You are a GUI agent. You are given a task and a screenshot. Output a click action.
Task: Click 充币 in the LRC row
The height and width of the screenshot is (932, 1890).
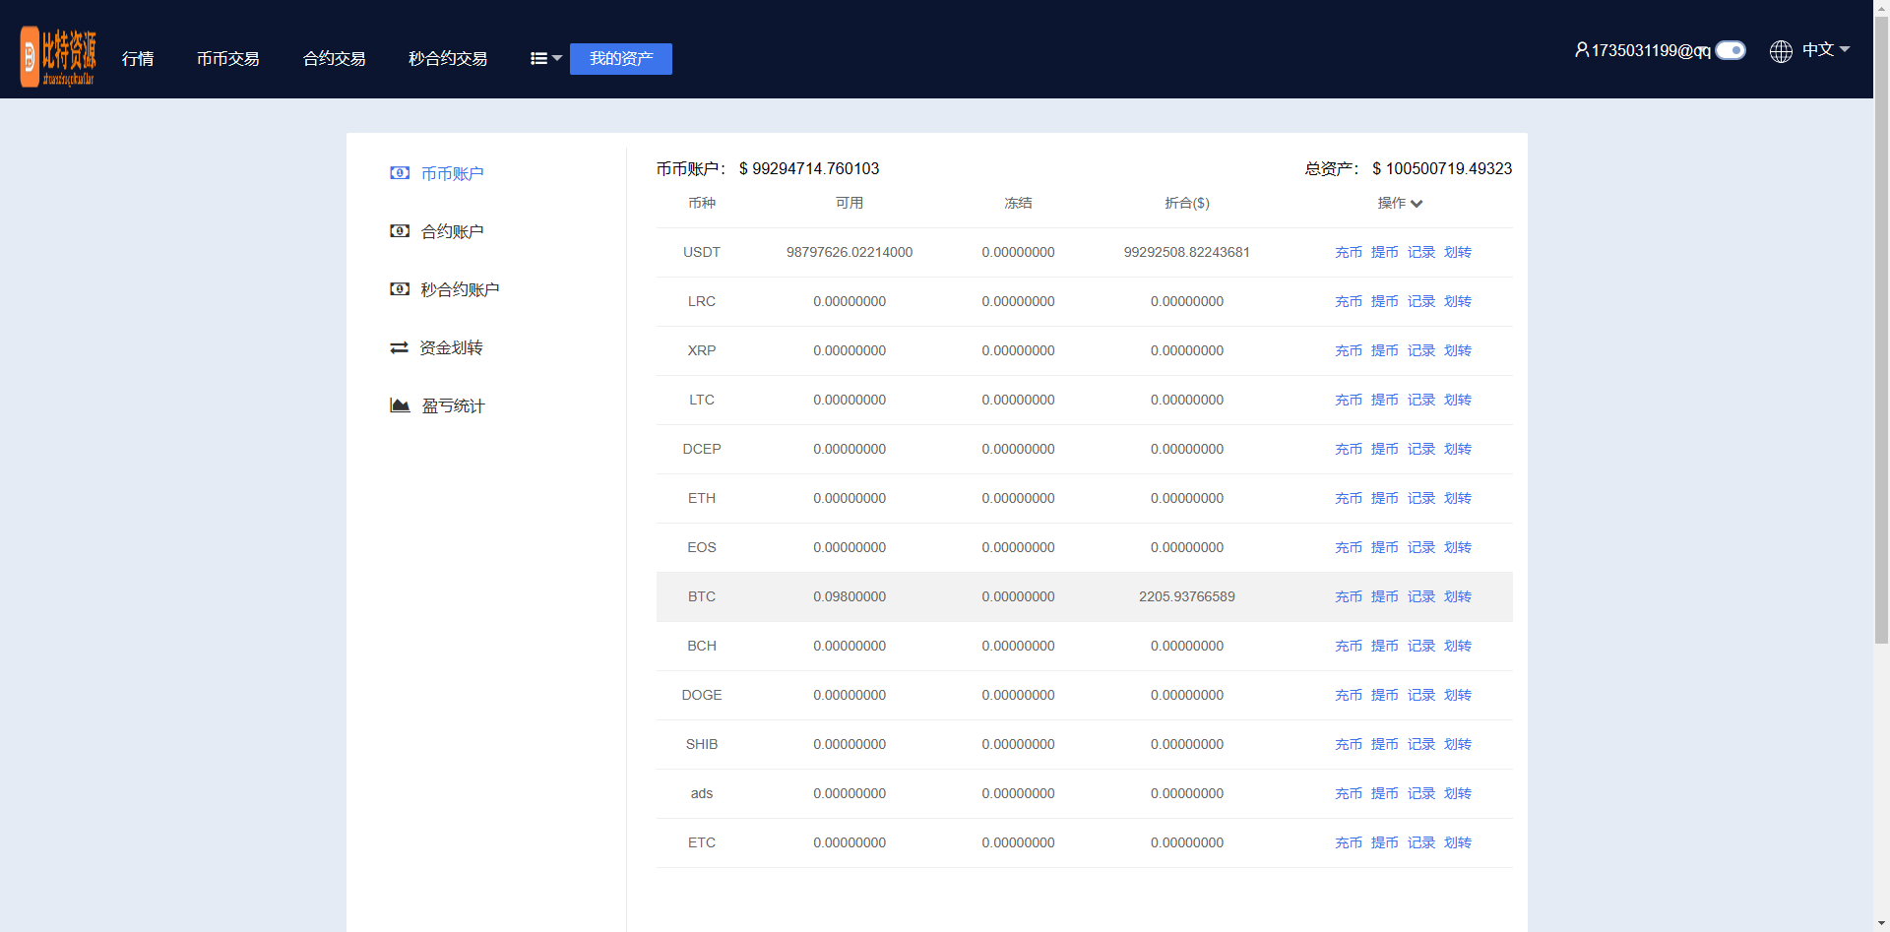pyautogui.click(x=1349, y=301)
